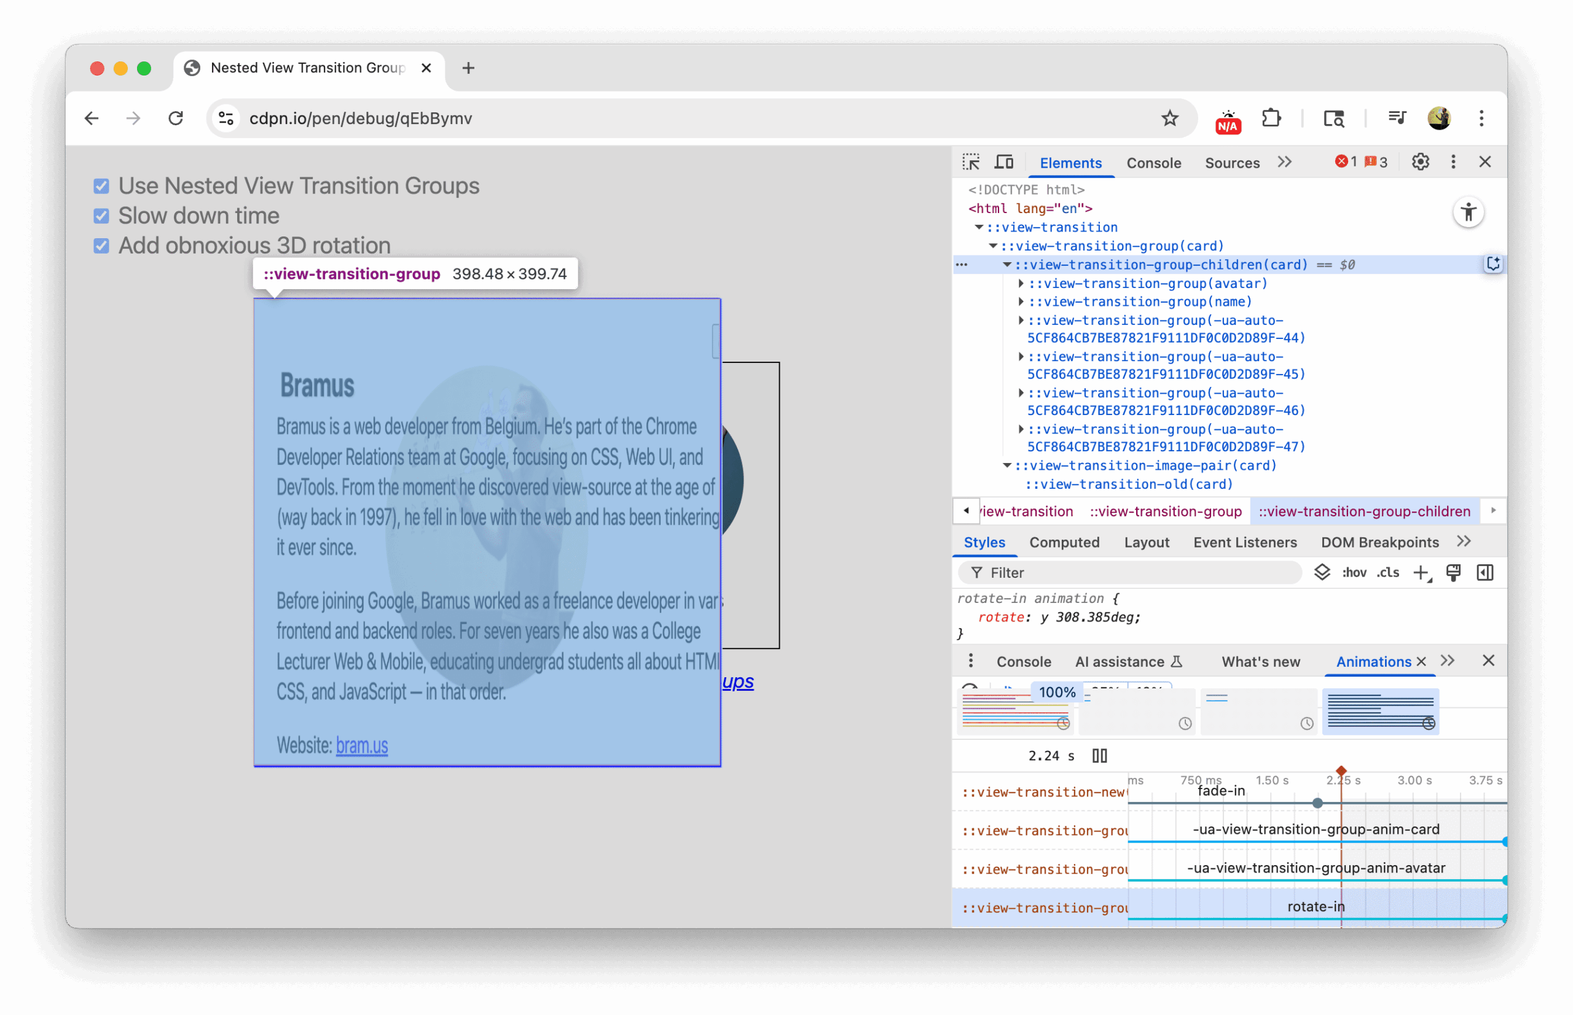Image resolution: width=1573 pixels, height=1015 pixels.
Task: Open DevTools settings gear
Action: [x=1420, y=161]
